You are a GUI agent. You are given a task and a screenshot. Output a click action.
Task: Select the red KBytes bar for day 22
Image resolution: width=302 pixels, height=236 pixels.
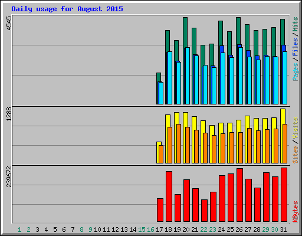pos(204,211)
